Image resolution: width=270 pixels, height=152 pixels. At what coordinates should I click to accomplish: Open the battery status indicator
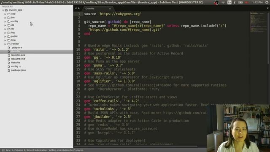pos(240,3)
